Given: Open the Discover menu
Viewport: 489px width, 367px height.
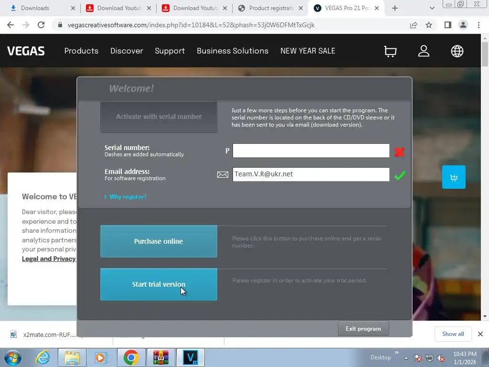Looking at the screenshot, I should (127, 51).
